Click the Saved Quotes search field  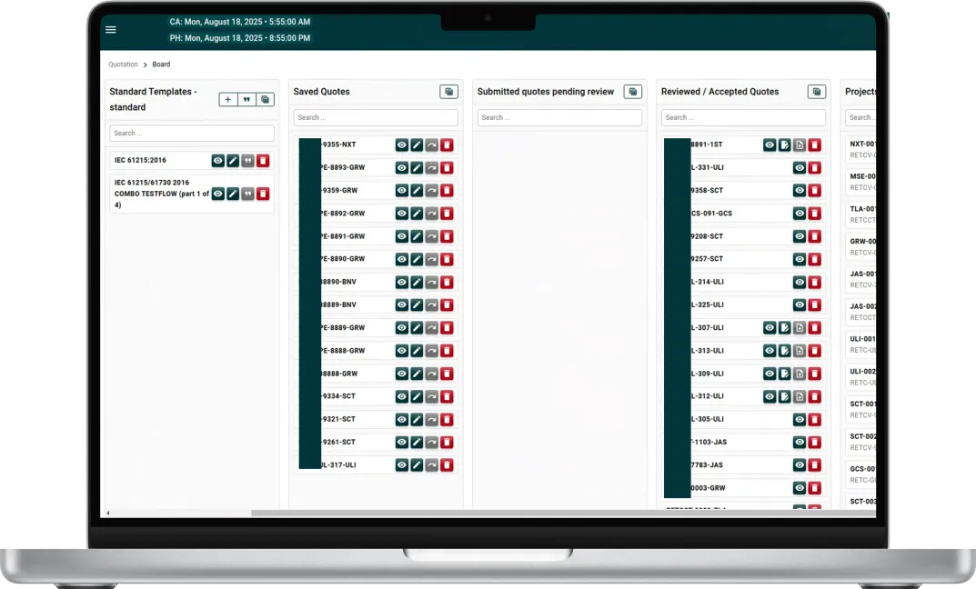376,117
